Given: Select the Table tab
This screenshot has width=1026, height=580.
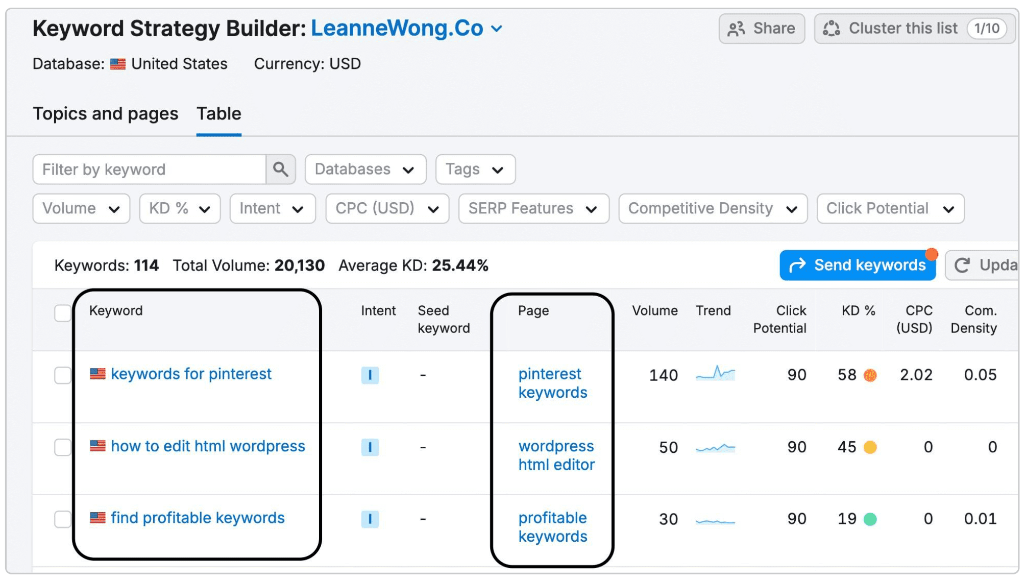Looking at the screenshot, I should [218, 113].
